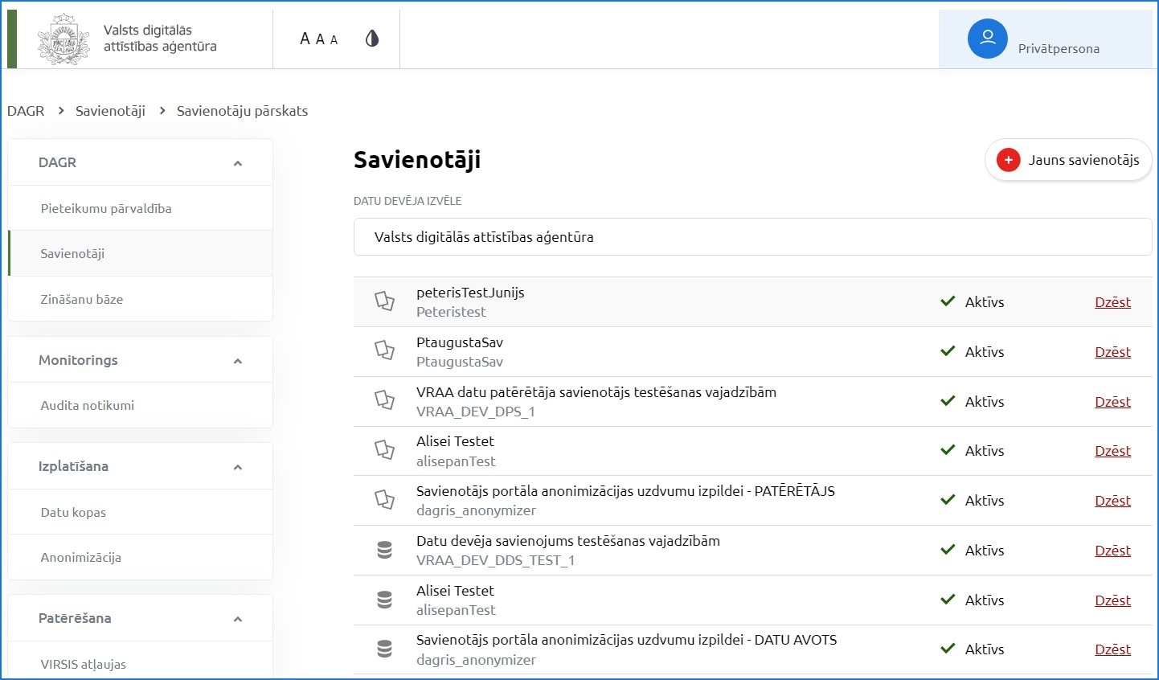Click the Jauns savienotājs button
Screen dimensions: 1159x680
1068,160
